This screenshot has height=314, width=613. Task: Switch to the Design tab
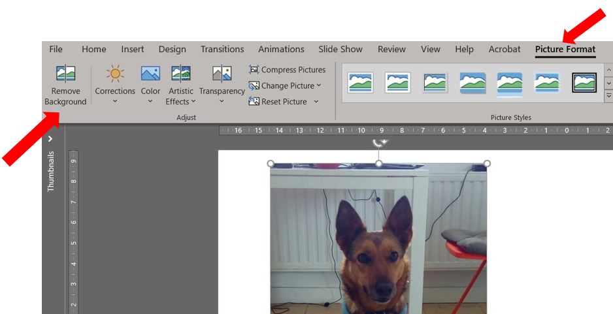coord(172,49)
